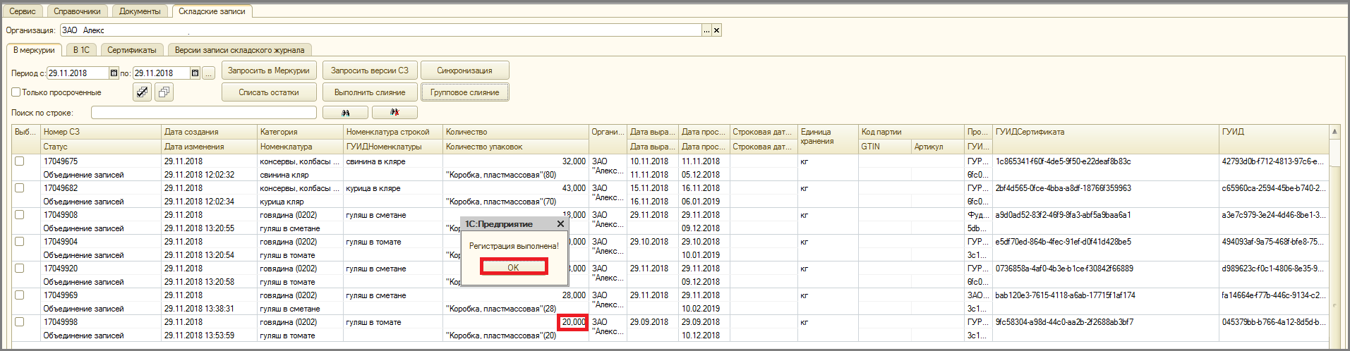The width and height of the screenshot is (1350, 351).
Task: Open organization selection ellipsis button
Action: (x=706, y=30)
